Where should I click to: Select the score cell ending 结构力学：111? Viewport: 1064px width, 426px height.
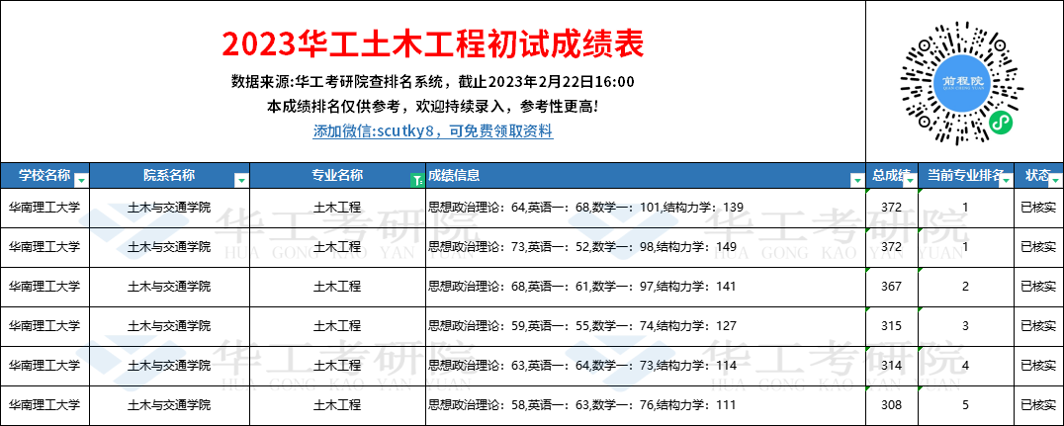[646, 405]
